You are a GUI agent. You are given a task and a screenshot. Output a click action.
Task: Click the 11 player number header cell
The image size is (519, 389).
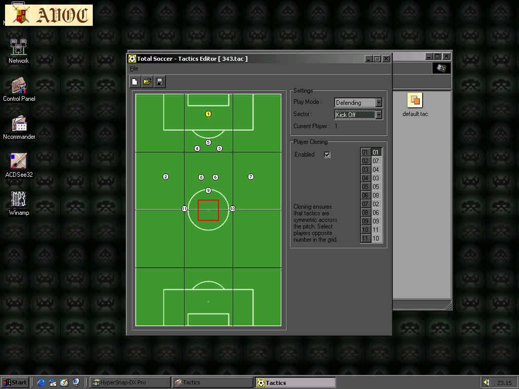click(x=366, y=238)
